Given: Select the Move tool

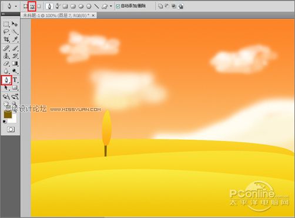Looking at the screenshot, I should tap(15, 24).
